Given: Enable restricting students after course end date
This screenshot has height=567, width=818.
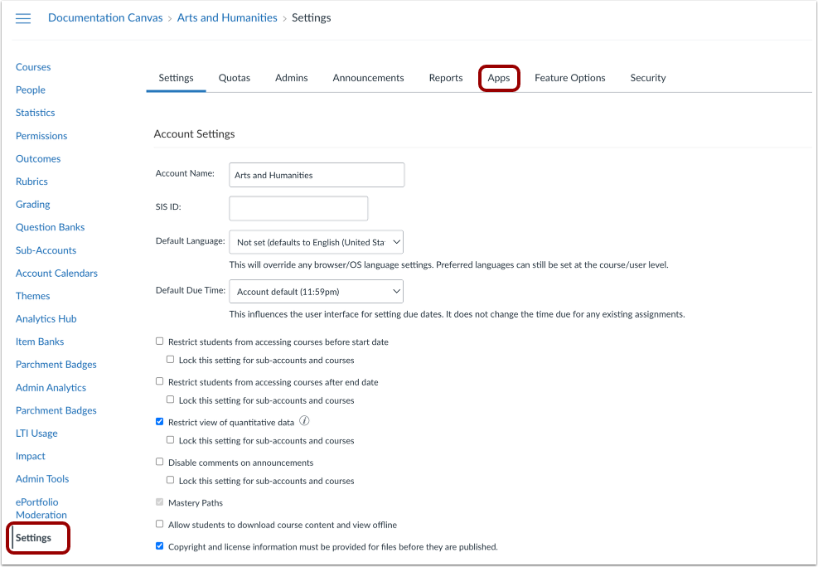Looking at the screenshot, I should [159, 381].
